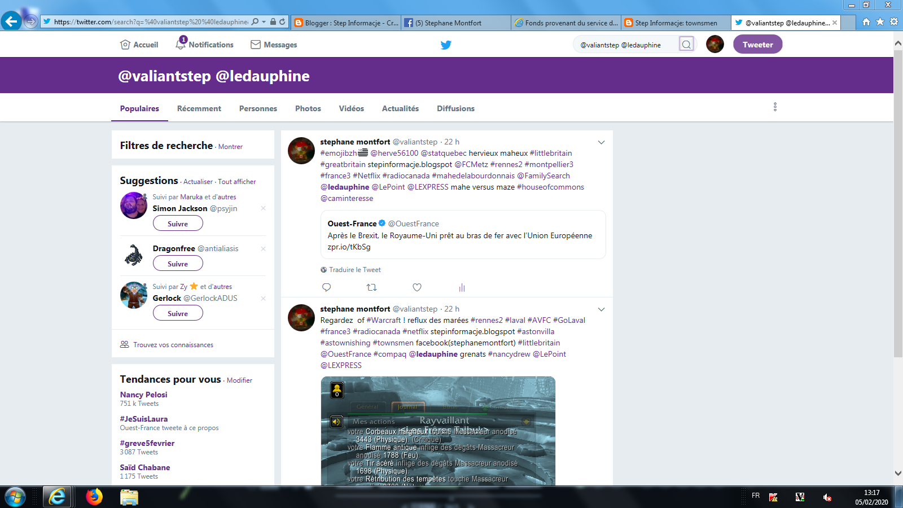Click Tout afficher in Suggestions
The width and height of the screenshot is (903, 508).
237,182
